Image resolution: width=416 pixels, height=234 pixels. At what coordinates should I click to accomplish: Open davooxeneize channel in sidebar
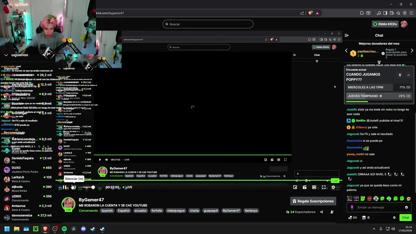point(28,217)
